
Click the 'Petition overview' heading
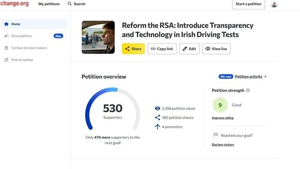104,77
